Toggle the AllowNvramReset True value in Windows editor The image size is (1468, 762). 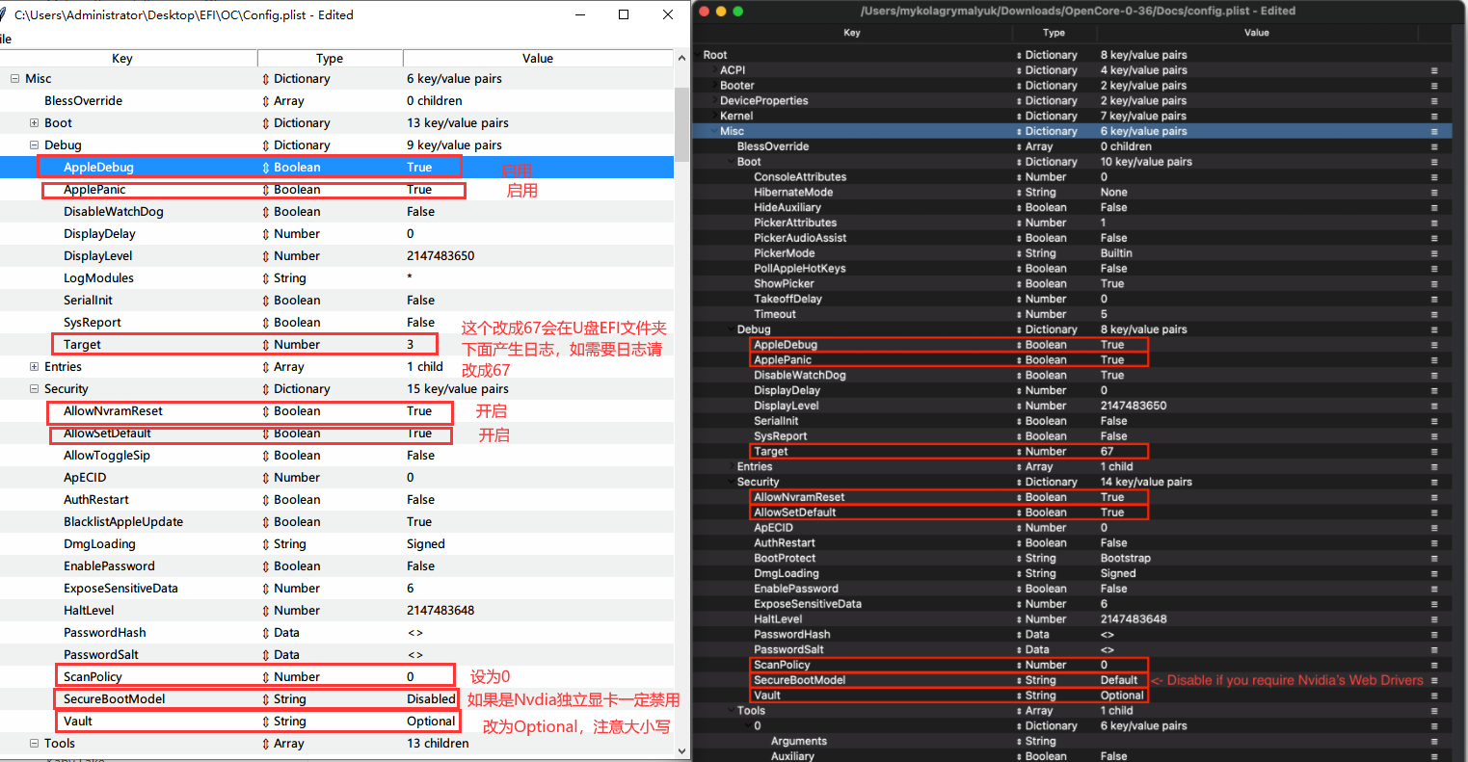coord(419,411)
